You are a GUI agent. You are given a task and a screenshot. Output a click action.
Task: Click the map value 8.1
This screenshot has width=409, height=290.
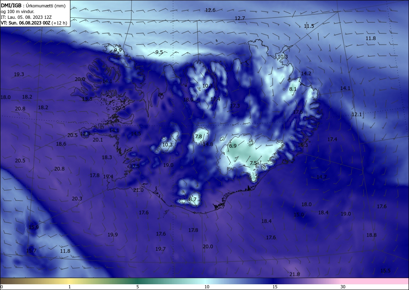pyautogui.click(x=293, y=89)
